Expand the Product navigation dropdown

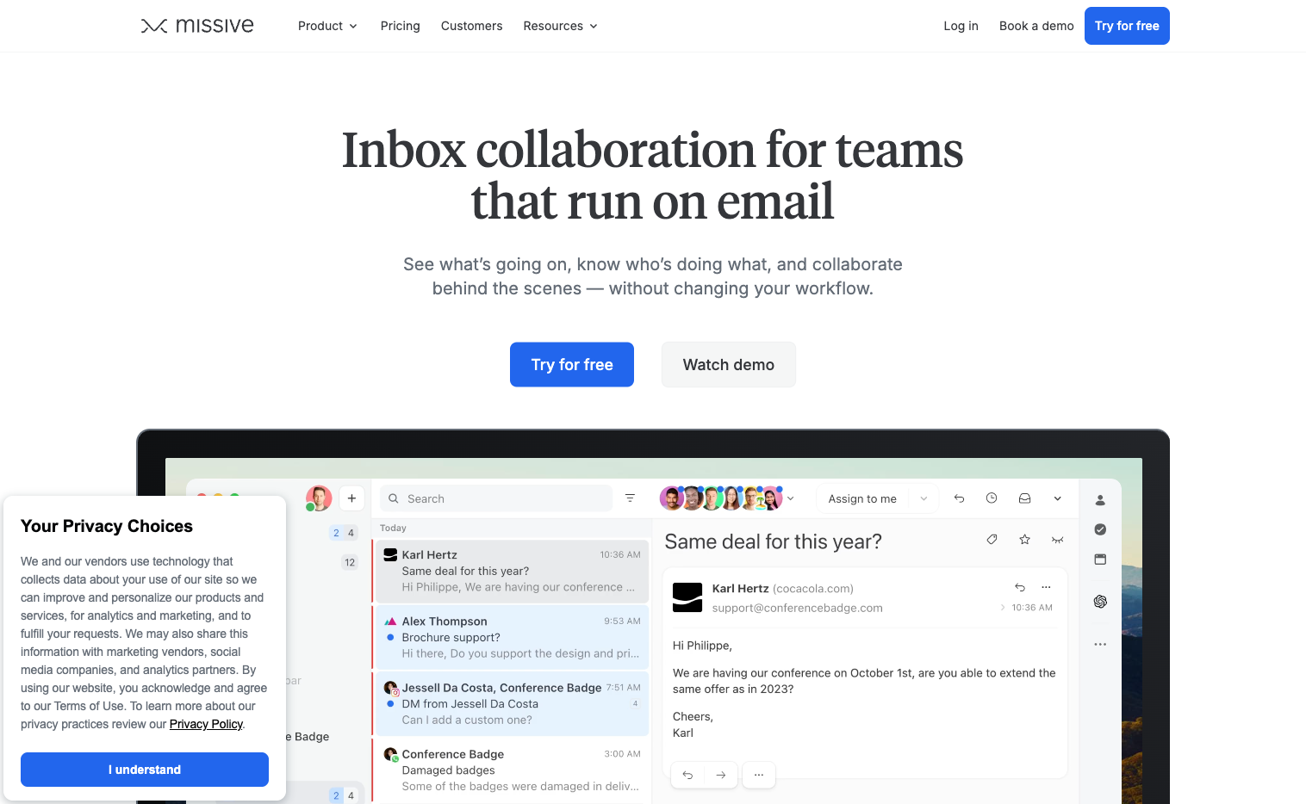pyautogui.click(x=327, y=26)
